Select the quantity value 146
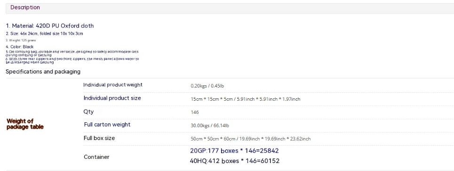This screenshot has height=171, width=454. click(195, 112)
